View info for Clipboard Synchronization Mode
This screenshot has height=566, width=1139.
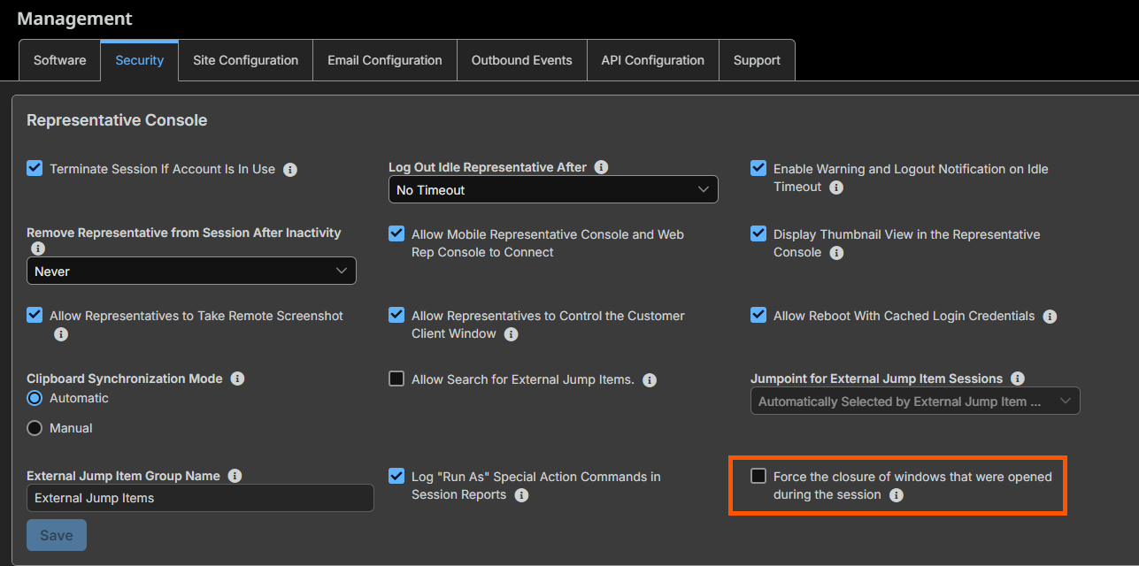237,379
